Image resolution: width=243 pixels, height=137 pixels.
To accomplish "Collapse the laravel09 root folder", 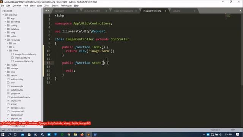I will click(x=3, y=15).
